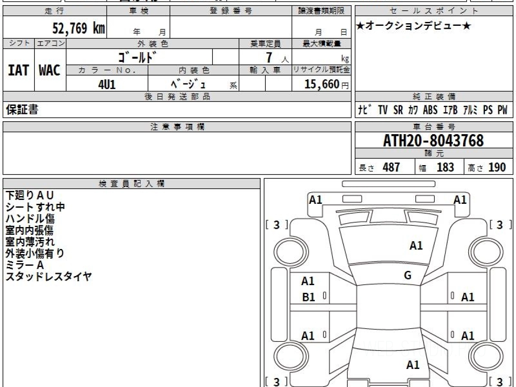This screenshot has height=387, width=516.
Task: Click the 車台番号 header
Action: pyautogui.click(x=434, y=127)
